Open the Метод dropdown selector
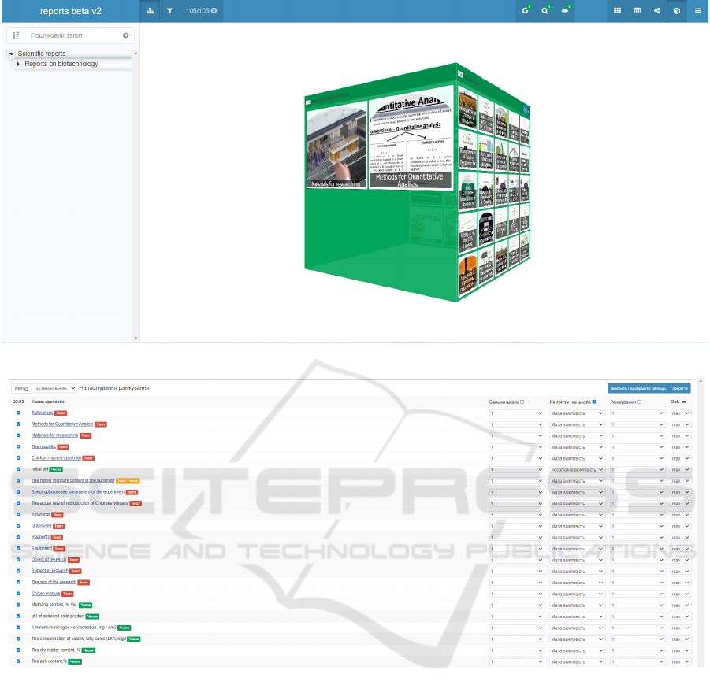 coord(54,388)
